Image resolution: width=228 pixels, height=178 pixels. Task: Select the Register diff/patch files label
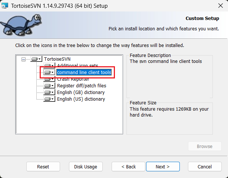pos(82,86)
